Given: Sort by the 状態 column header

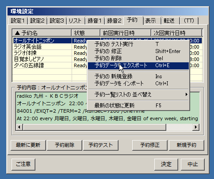Looking at the screenshot, I should pos(86,33).
